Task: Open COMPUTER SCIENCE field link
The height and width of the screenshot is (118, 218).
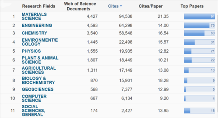Action: pyautogui.click(x=34, y=98)
